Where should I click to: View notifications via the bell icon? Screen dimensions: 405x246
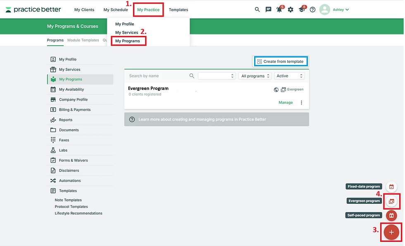click(279, 9)
